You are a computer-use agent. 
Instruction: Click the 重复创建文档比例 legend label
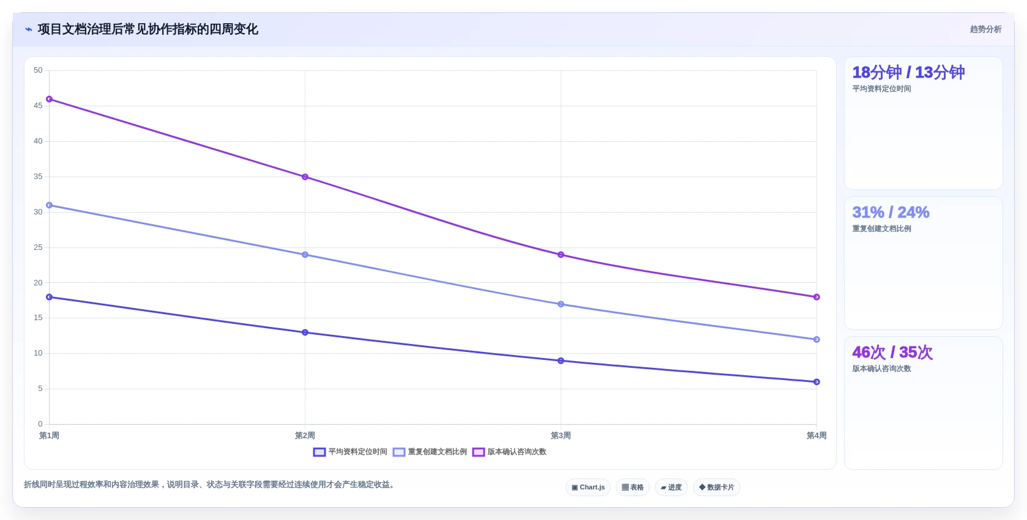pyautogui.click(x=438, y=452)
